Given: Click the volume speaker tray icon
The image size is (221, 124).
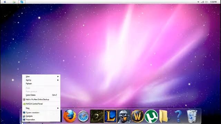Looking at the screenshot, I should pyautogui.click(x=206, y=2).
